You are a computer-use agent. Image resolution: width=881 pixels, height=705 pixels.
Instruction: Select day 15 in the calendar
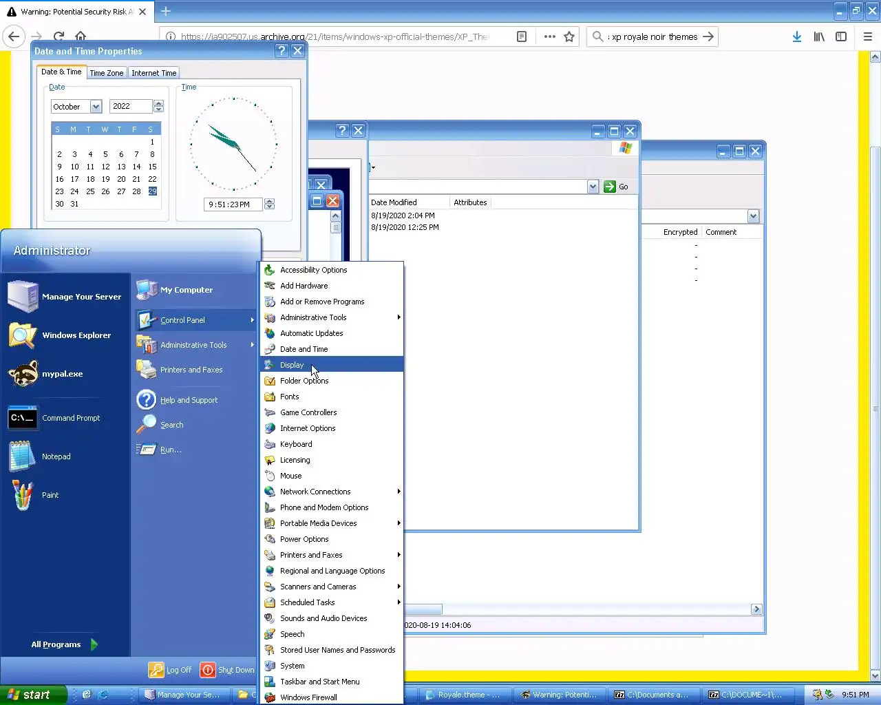152,167
